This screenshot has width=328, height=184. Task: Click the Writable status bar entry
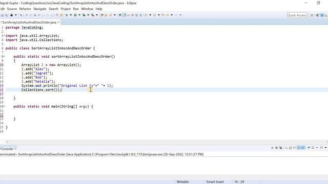182,182
